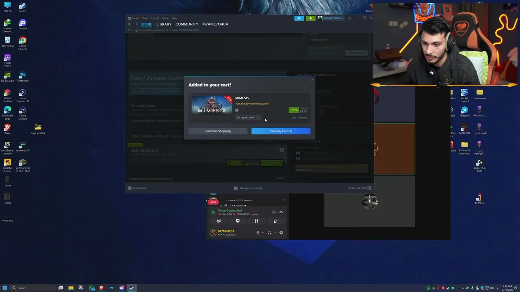Open the Recycle Bin desktop icon
520x292 pixels.
[7, 42]
